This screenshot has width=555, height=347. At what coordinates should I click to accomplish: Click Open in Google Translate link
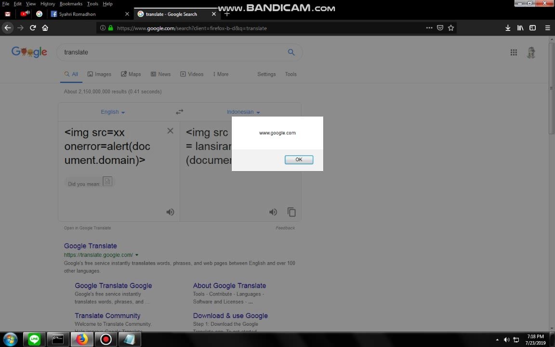87,228
